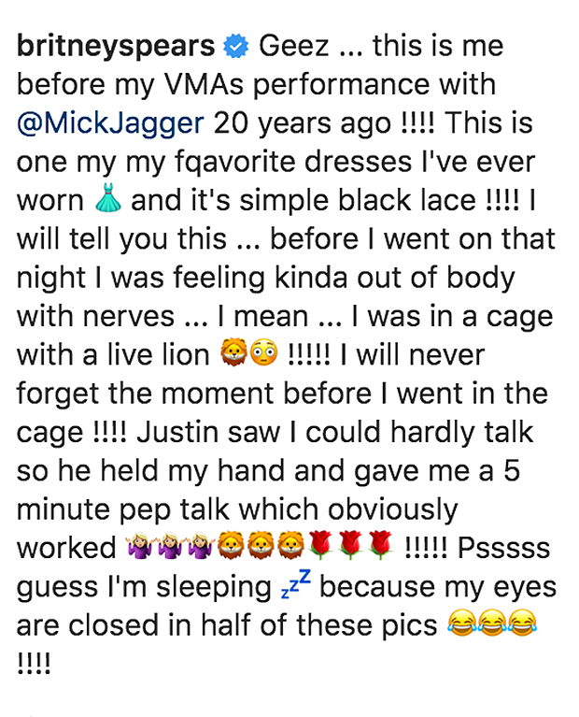Click the blue zzz sleeping emoji
Screen dimensions: 579x717
[296, 584]
